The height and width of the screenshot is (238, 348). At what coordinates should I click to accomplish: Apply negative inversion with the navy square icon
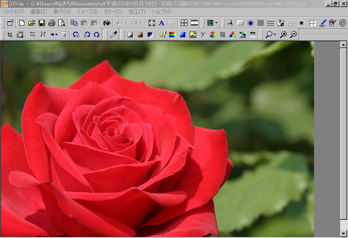coord(150,35)
